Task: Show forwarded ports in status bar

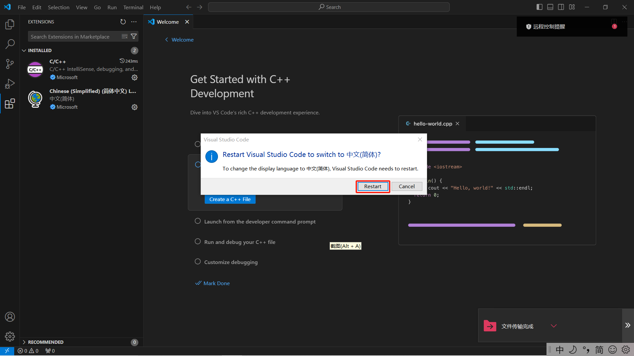Action: point(50,351)
